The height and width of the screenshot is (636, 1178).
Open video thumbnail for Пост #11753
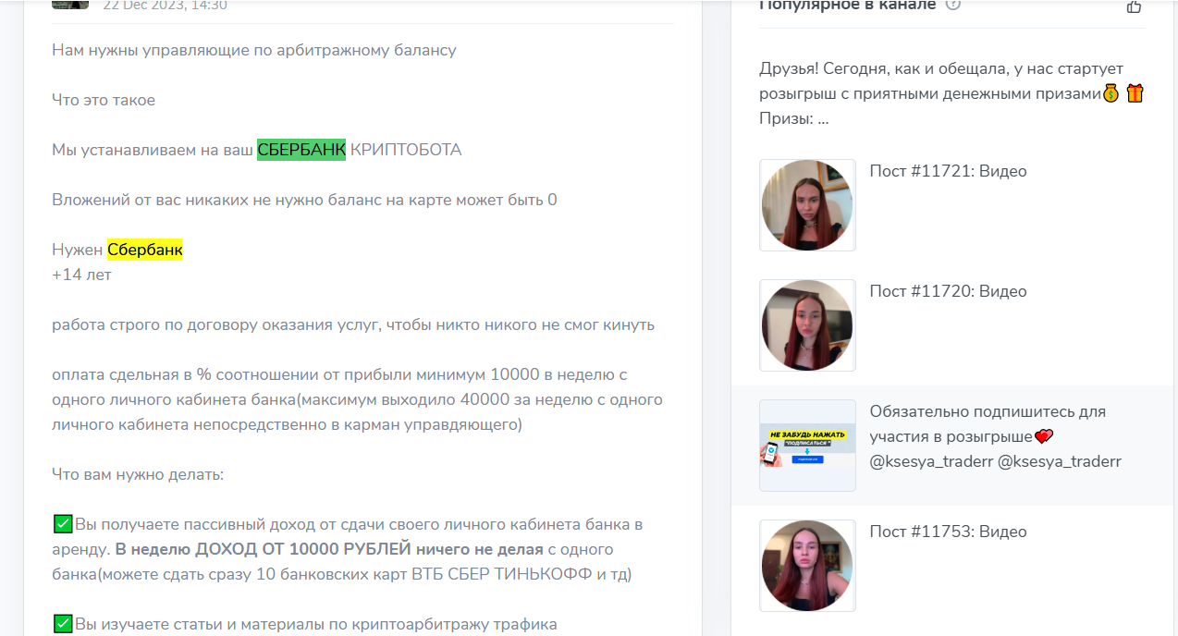807,566
